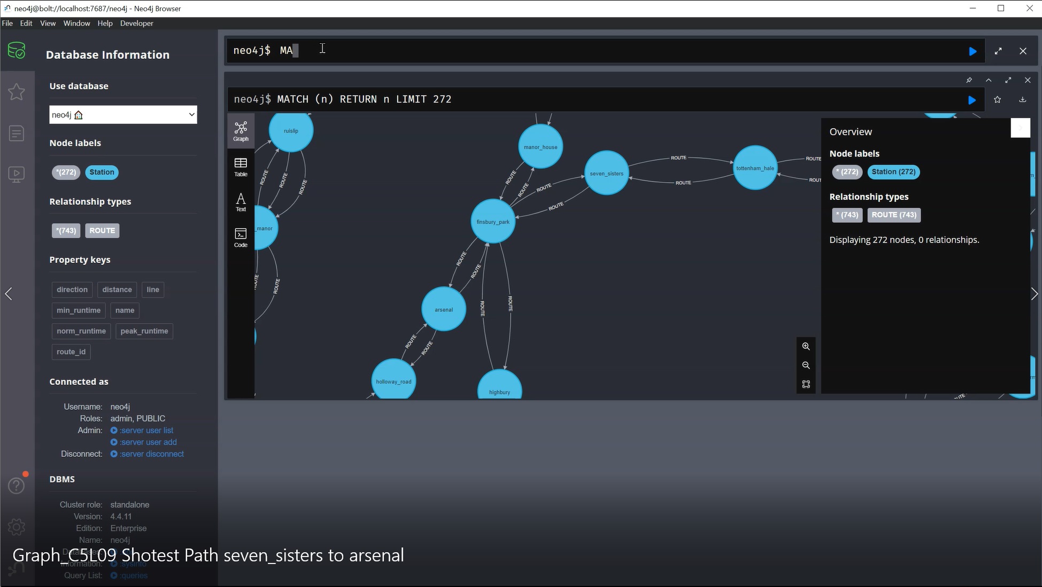Zoom in on the graph

point(806,346)
